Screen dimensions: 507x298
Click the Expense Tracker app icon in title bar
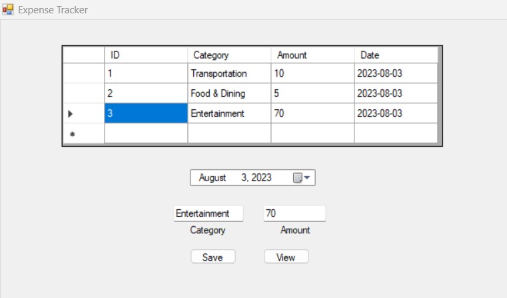click(x=8, y=10)
